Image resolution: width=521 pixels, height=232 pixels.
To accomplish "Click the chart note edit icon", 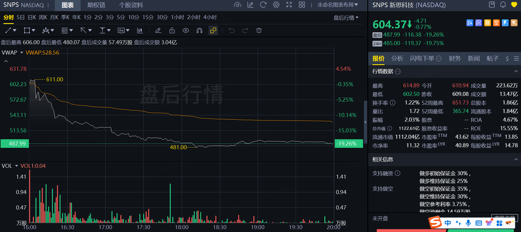I will 251,5.
